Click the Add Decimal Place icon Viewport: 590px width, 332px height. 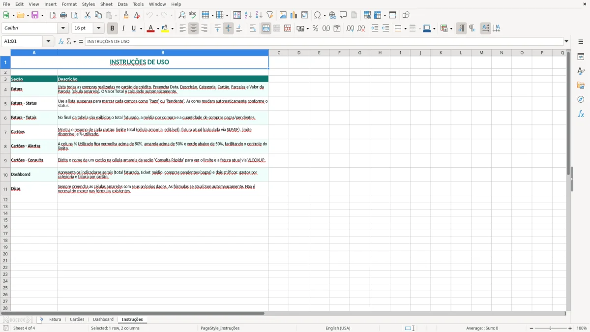[x=350, y=29]
